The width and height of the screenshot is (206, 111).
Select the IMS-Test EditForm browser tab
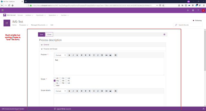pos(12,1)
